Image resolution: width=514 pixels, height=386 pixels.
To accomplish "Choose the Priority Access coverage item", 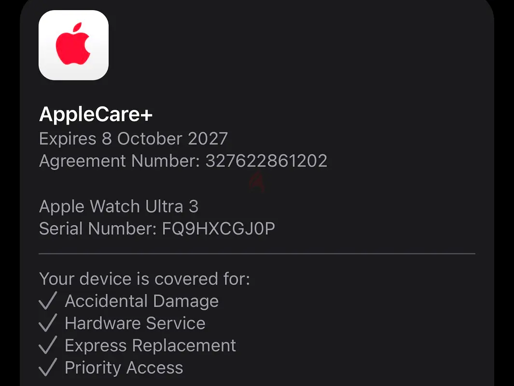I will pyautogui.click(x=124, y=368).
